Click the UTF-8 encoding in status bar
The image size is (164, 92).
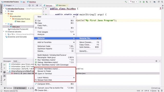[x=146, y=91]
